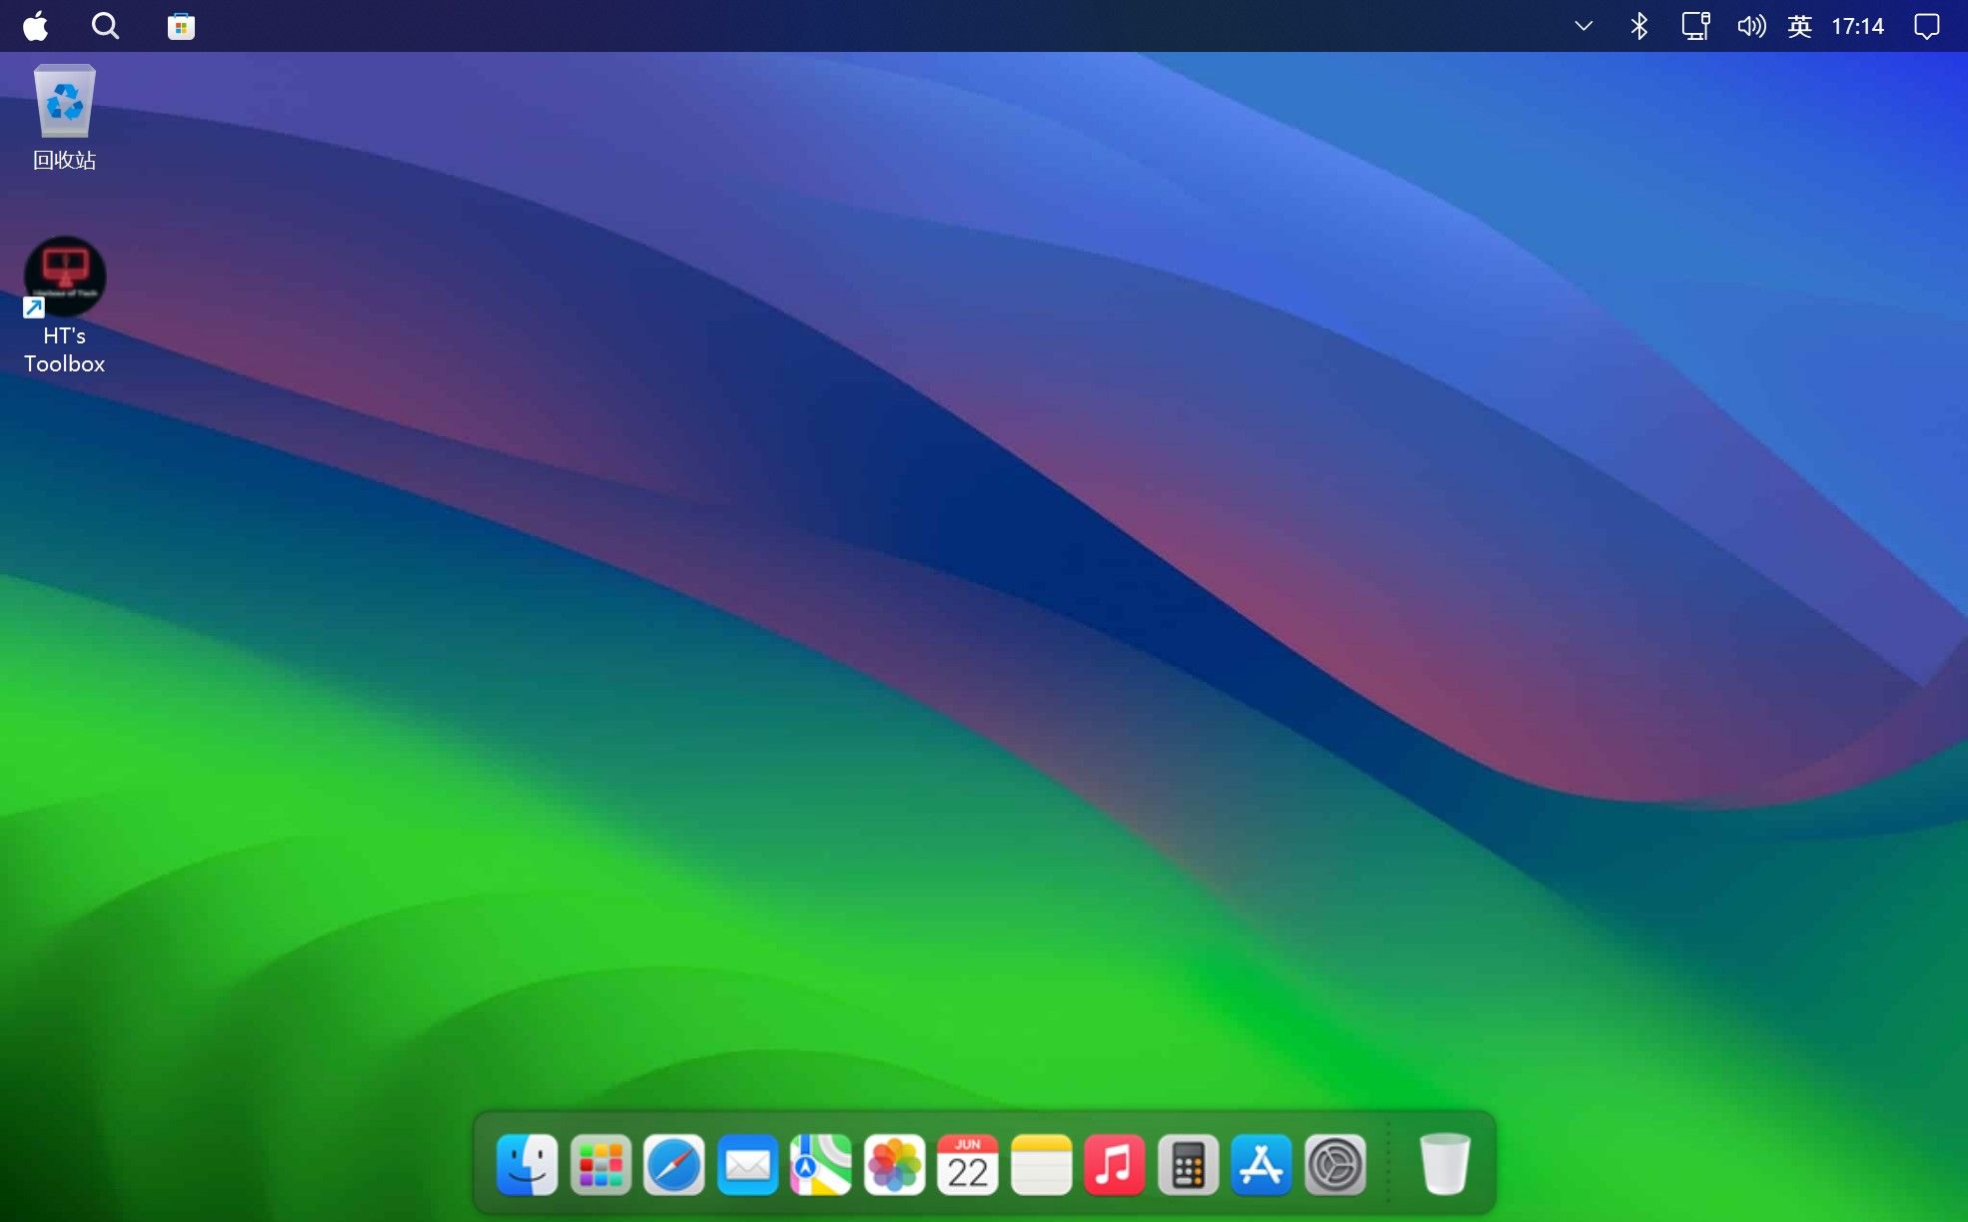Open Maps from the dock
The image size is (1968, 1222).
pos(821,1164)
